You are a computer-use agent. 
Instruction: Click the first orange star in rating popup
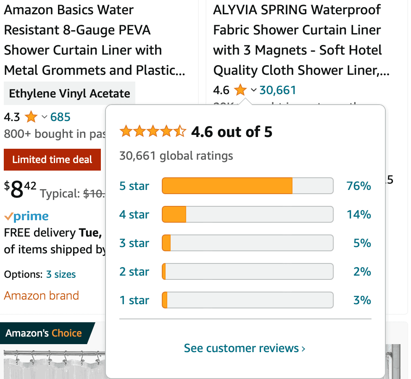pos(126,131)
